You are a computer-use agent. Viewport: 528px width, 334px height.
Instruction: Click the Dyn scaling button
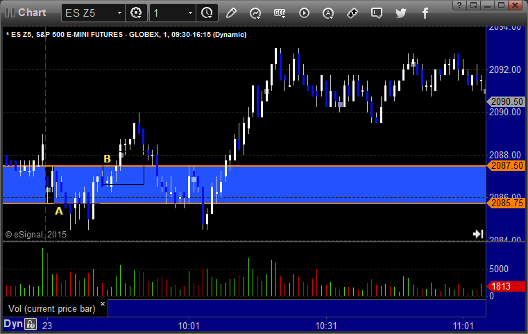click(13, 324)
